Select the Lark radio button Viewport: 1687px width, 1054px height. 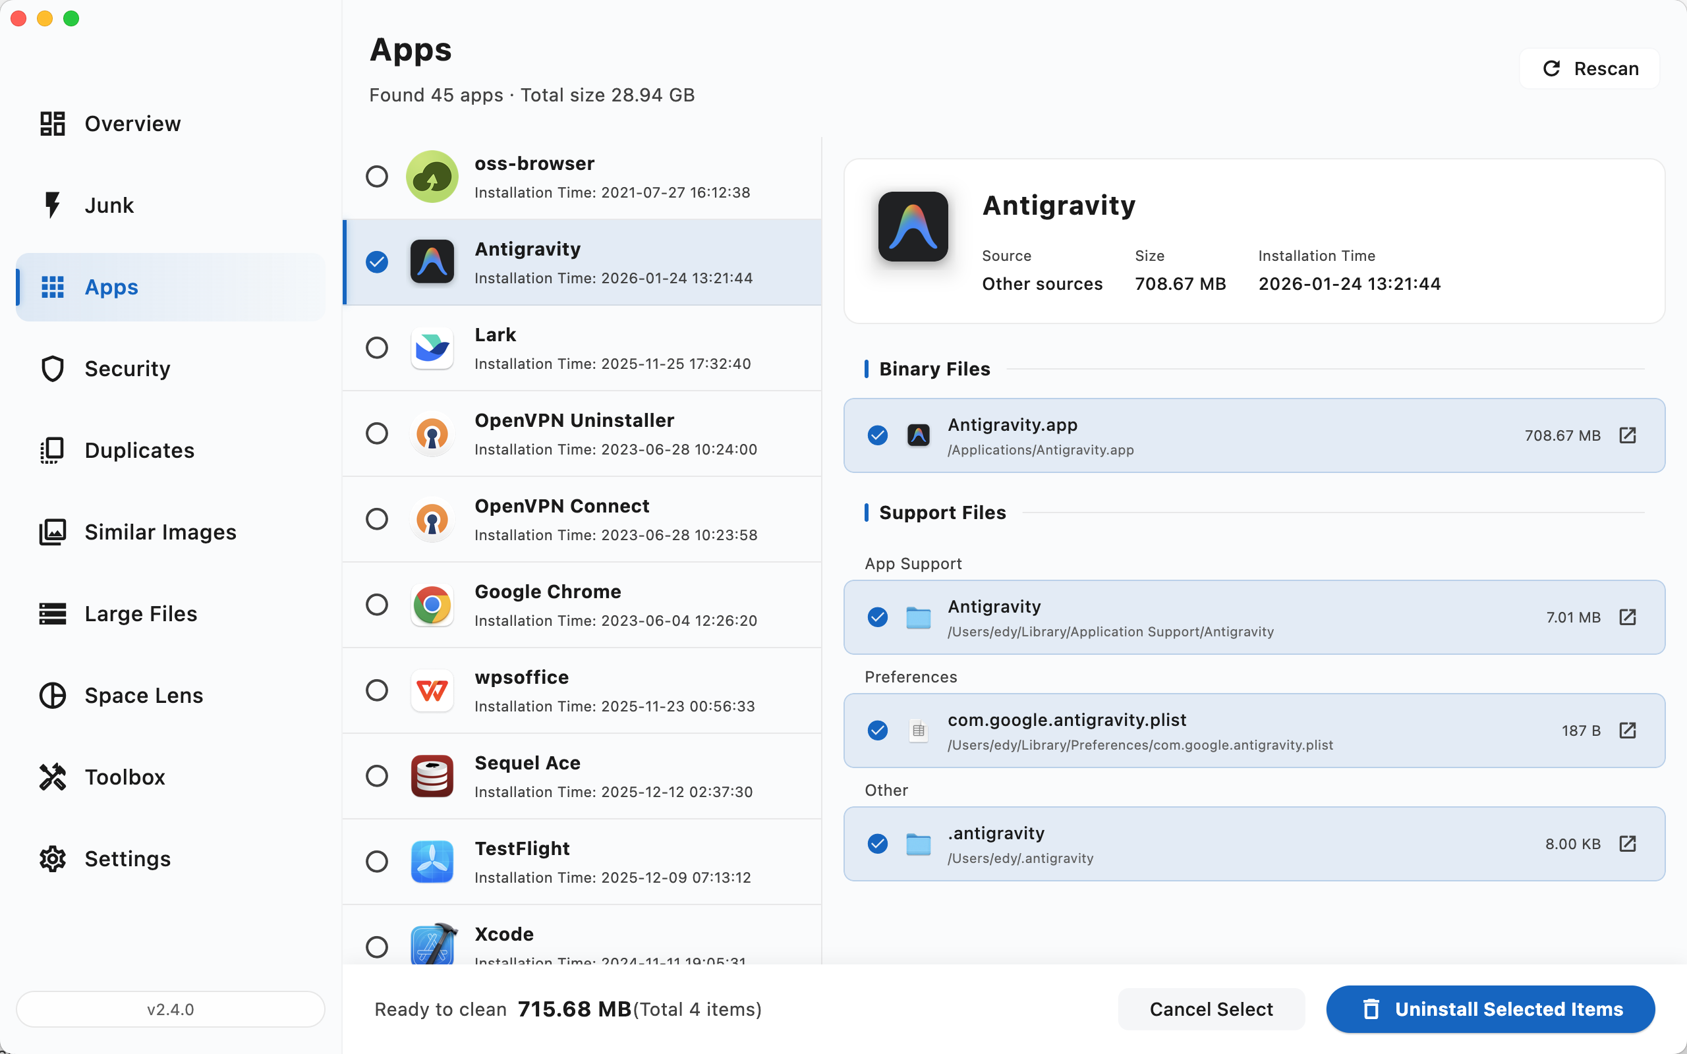tap(377, 348)
